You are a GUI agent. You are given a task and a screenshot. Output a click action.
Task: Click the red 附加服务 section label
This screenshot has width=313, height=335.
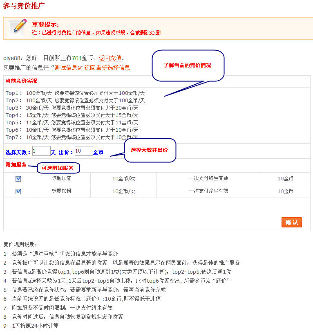click(16, 164)
